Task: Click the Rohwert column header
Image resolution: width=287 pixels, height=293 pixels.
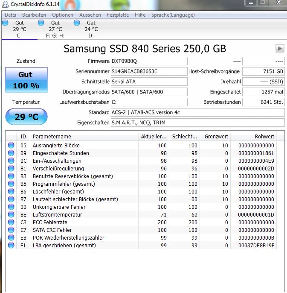Action: coord(254,136)
